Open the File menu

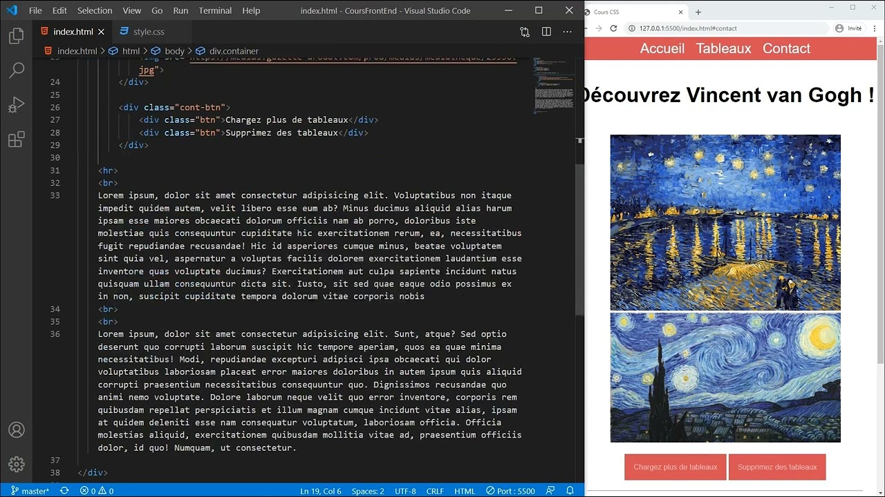35,10
